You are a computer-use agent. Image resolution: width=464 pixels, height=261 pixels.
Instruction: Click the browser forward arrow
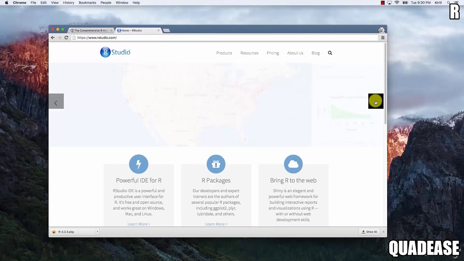tap(59, 38)
